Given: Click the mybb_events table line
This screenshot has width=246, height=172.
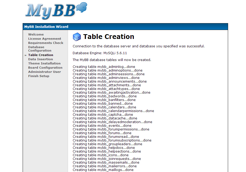Looking at the screenshot, I should [102, 126].
